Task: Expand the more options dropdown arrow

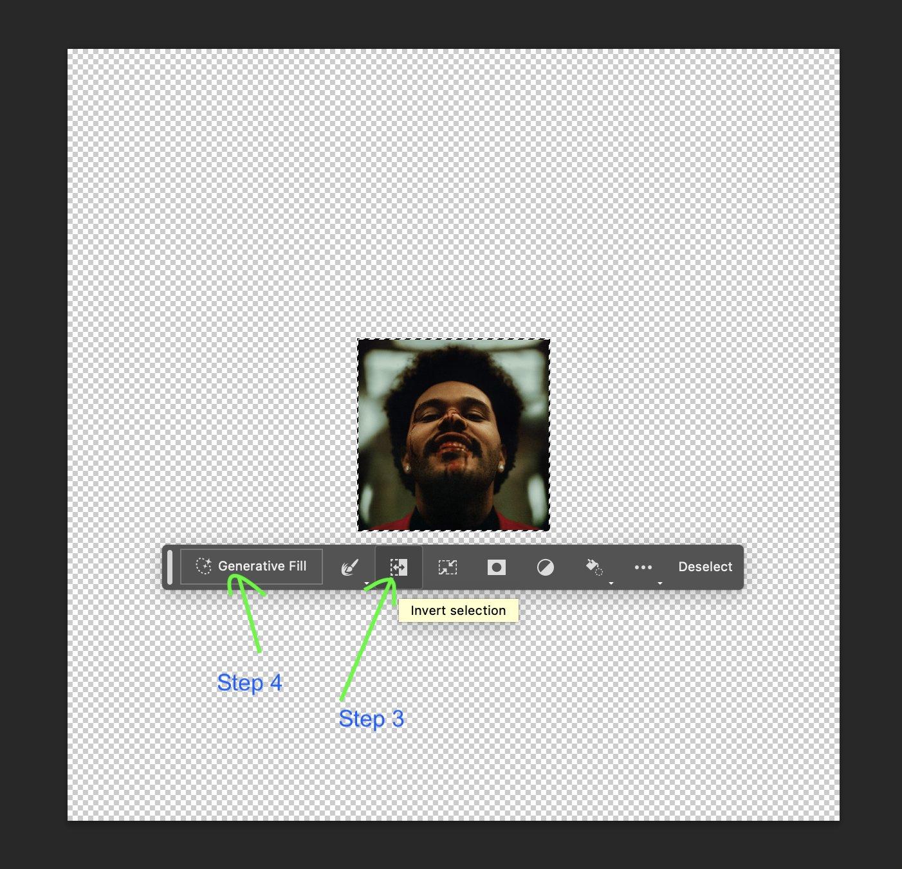Action: pos(660,583)
